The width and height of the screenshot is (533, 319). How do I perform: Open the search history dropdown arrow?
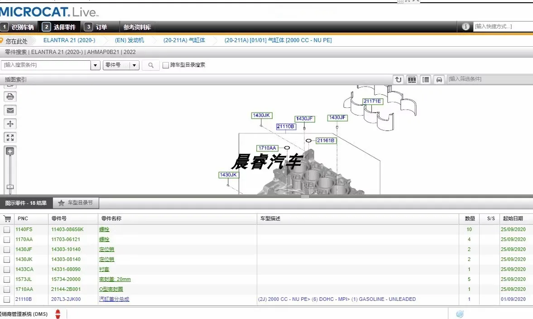click(95, 65)
